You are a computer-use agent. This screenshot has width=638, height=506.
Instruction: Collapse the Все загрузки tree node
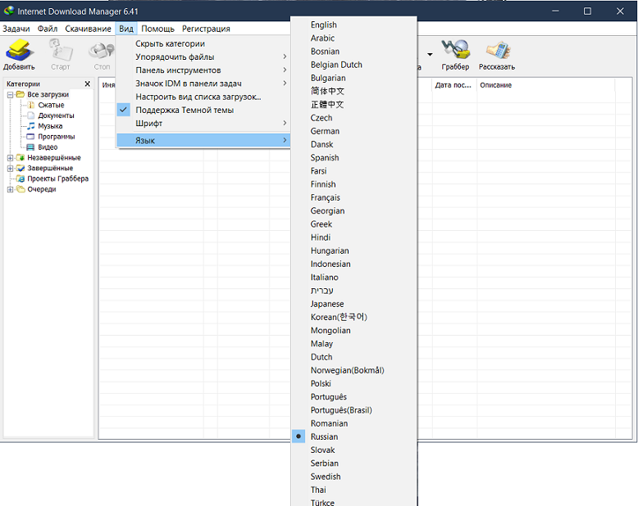(10, 95)
